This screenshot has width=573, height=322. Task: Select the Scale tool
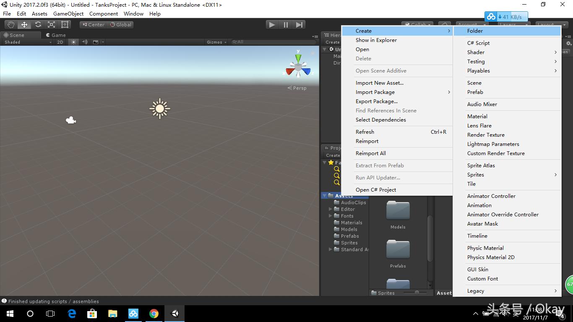(x=51, y=24)
